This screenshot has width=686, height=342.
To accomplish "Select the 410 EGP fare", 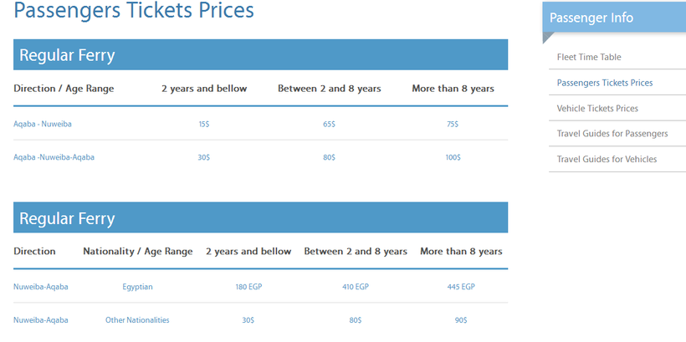I will point(356,287).
